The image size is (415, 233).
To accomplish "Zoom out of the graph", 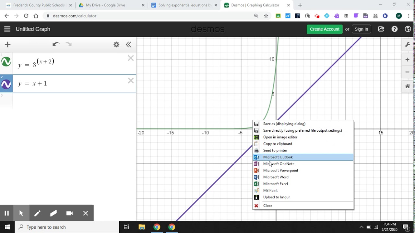I will coord(408,72).
